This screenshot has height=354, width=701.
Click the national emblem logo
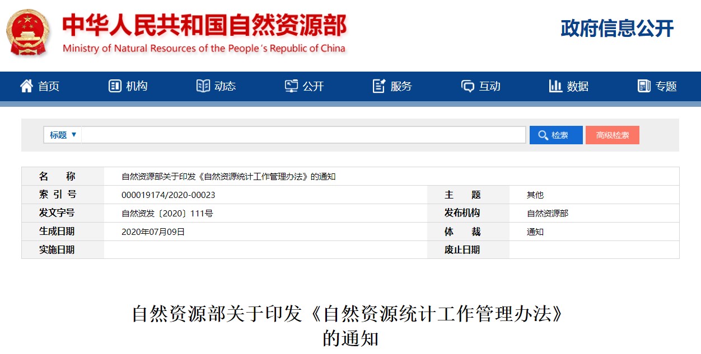(x=27, y=32)
